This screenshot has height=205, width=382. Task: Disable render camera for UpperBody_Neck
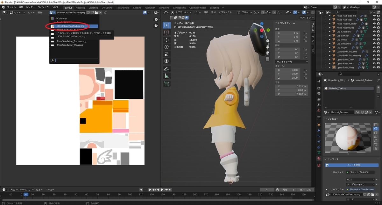point(378,63)
